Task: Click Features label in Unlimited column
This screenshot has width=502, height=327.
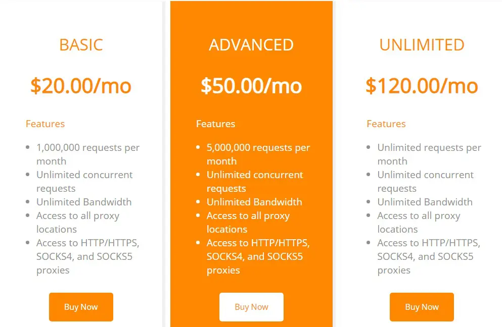Action: click(x=386, y=124)
